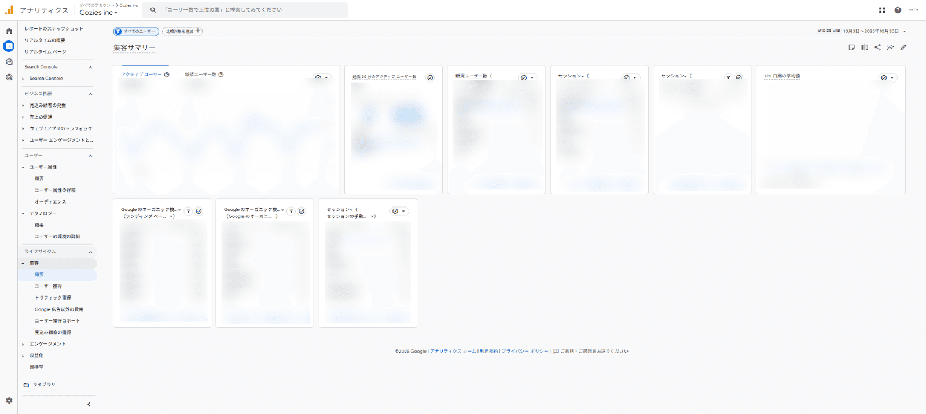Screen dimensions: 926x414
Task: Open 見込み顧客の獲得 report
Action: pyautogui.click(x=53, y=332)
